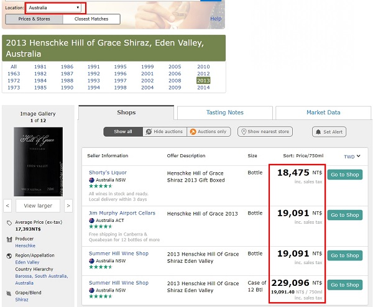Viewport: 373px width, 307px height.
Task: Open the Market Data tab
Action: pos(323,112)
